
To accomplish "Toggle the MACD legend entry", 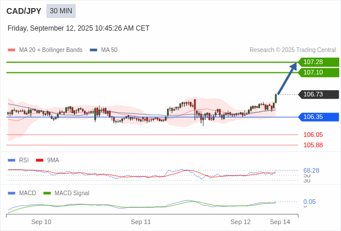I will click(22, 193).
